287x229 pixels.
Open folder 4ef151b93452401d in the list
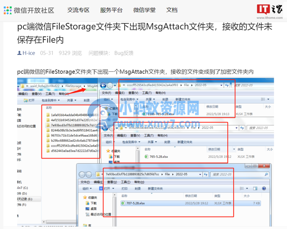click(x=72, y=120)
